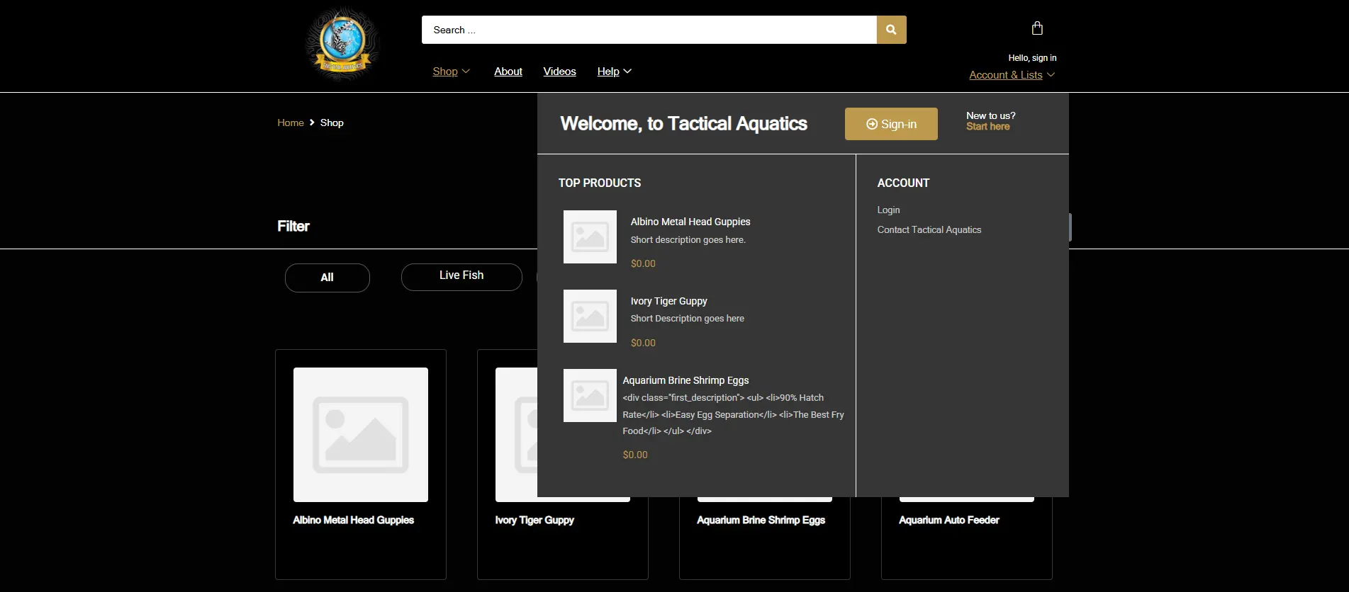Open Albino Metal Head Guppies product card image
This screenshot has height=592, width=1349.
pyautogui.click(x=360, y=434)
